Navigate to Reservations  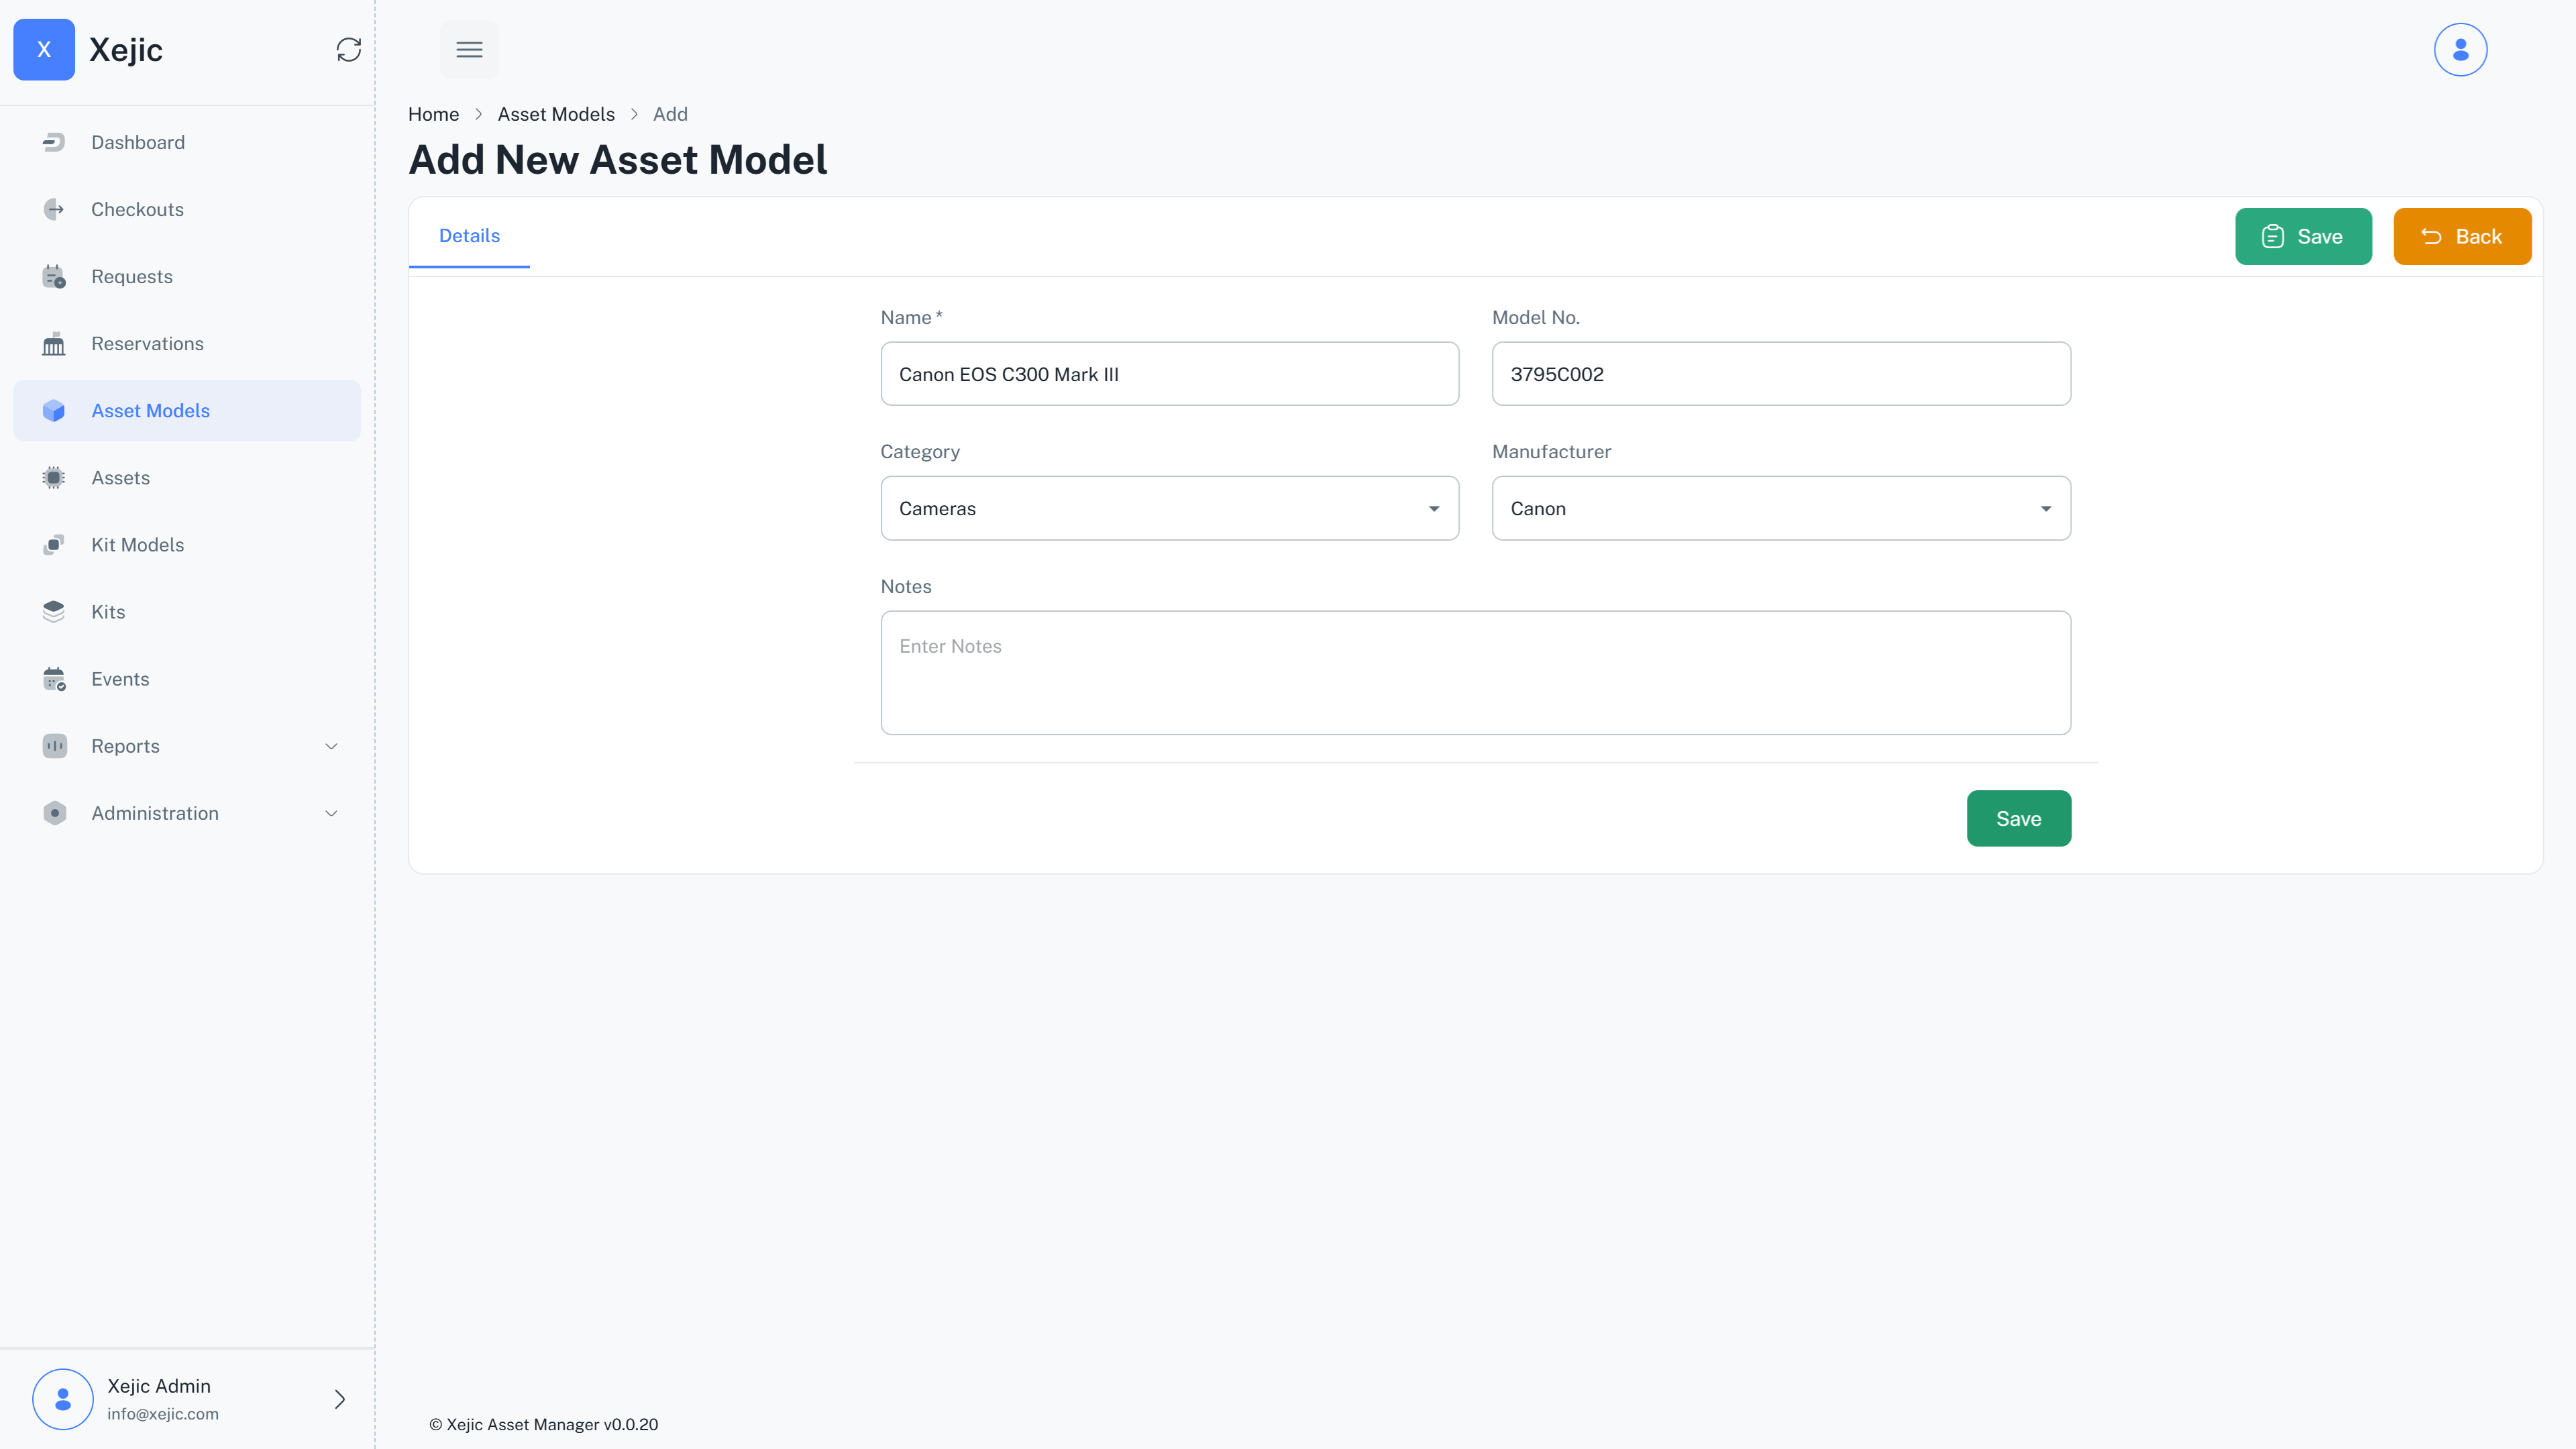click(x=187, y=343)
